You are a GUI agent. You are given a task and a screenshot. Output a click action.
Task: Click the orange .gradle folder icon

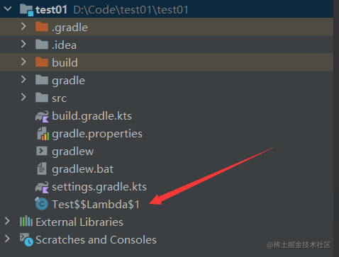(x=42, y=27)
